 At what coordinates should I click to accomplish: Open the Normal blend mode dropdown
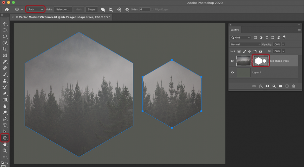pyautogui.click(x=245, y=44)
